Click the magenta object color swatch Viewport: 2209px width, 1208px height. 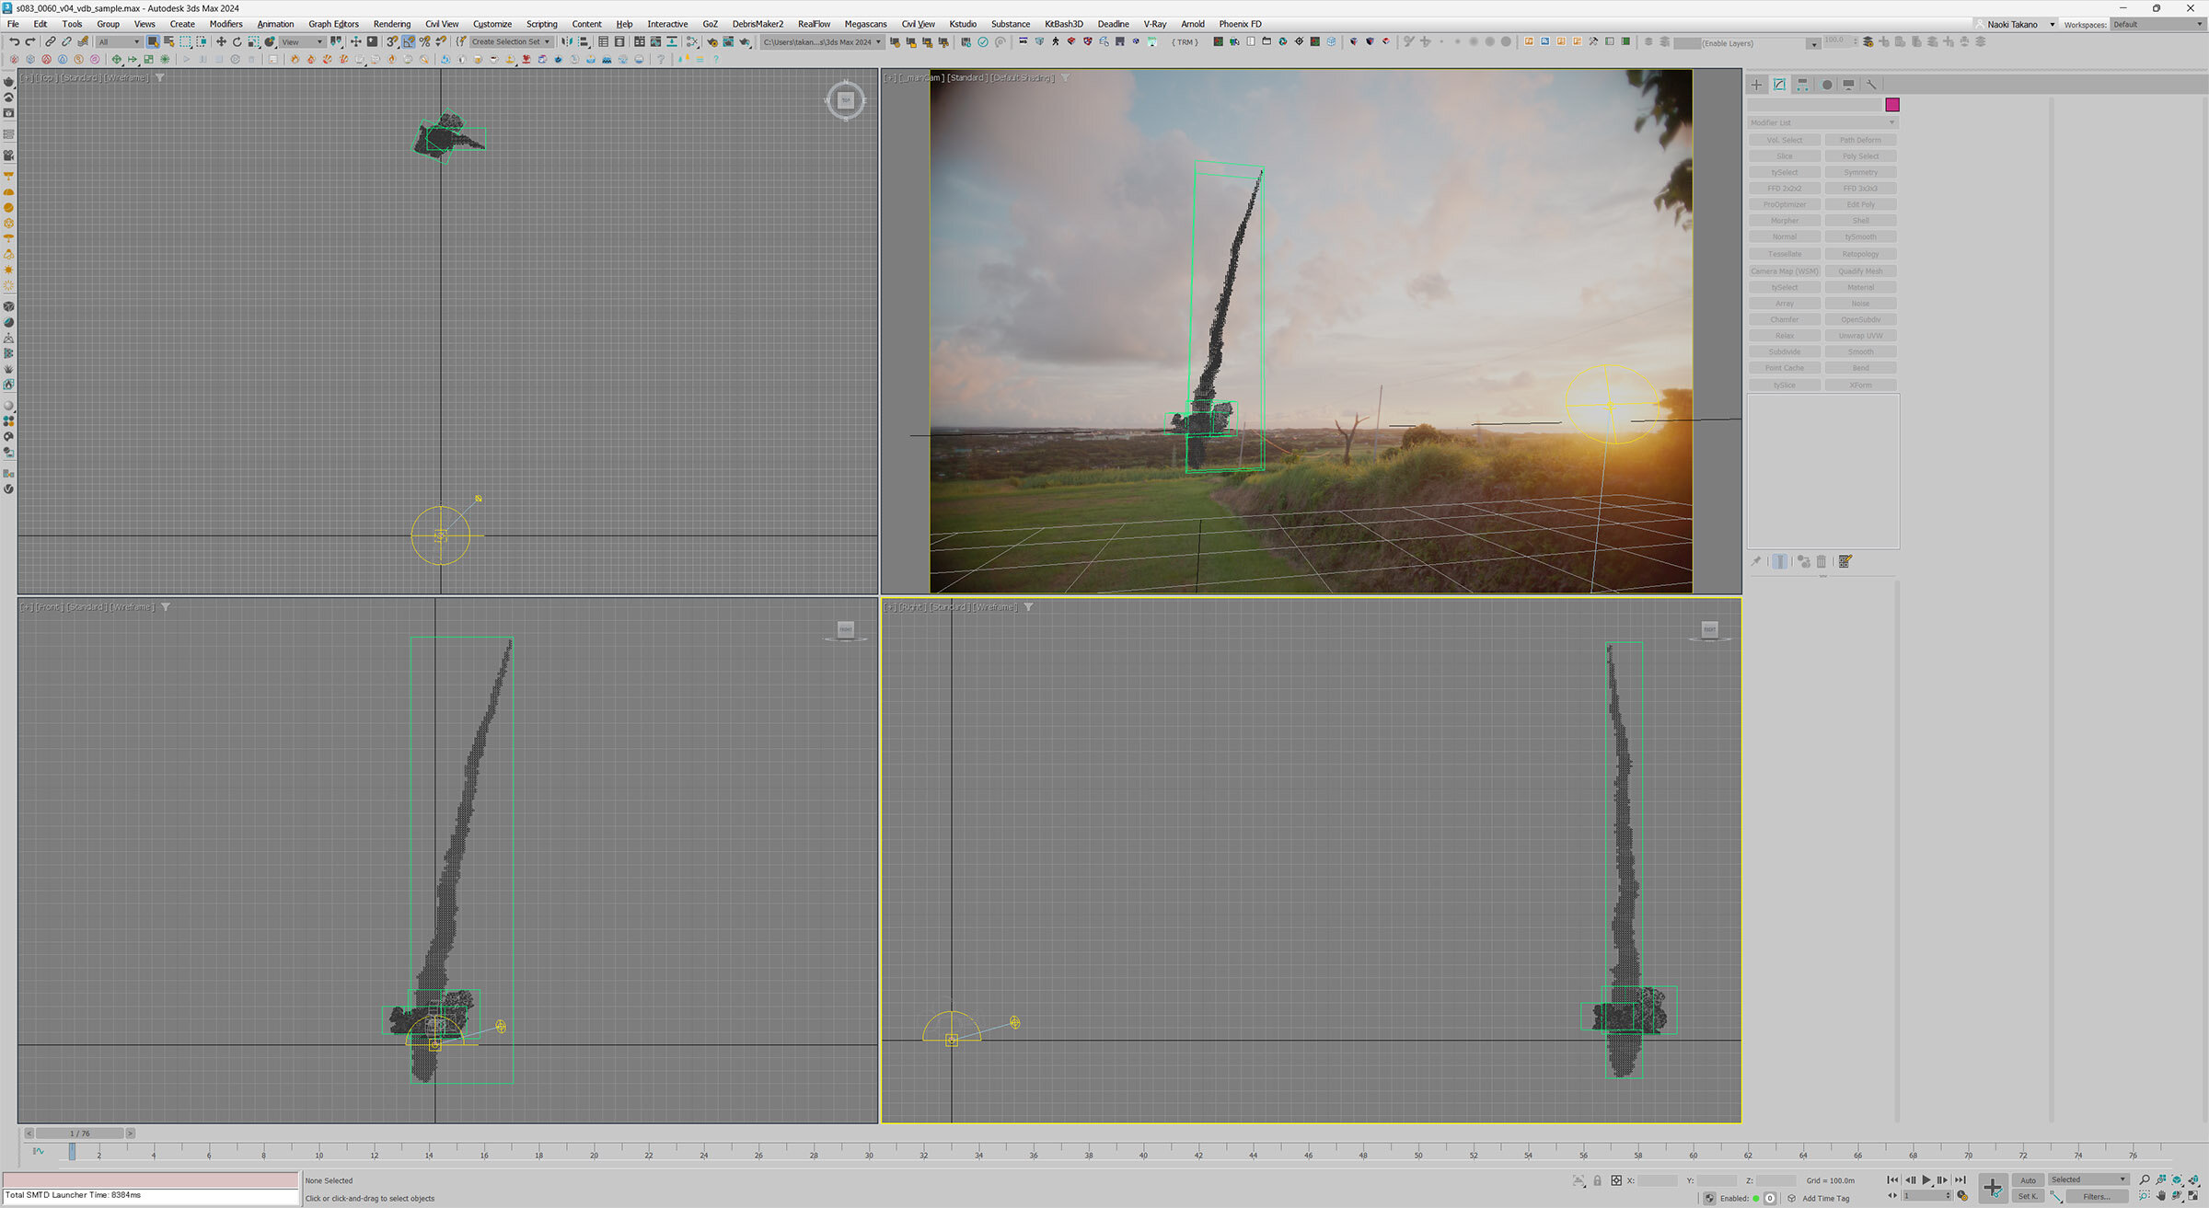pos(1891,105)
